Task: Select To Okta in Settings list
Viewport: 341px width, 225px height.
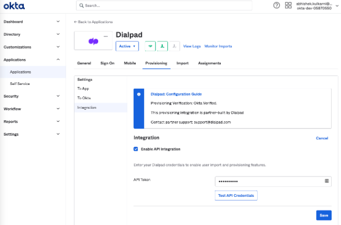Action: (x=84, y=98)
